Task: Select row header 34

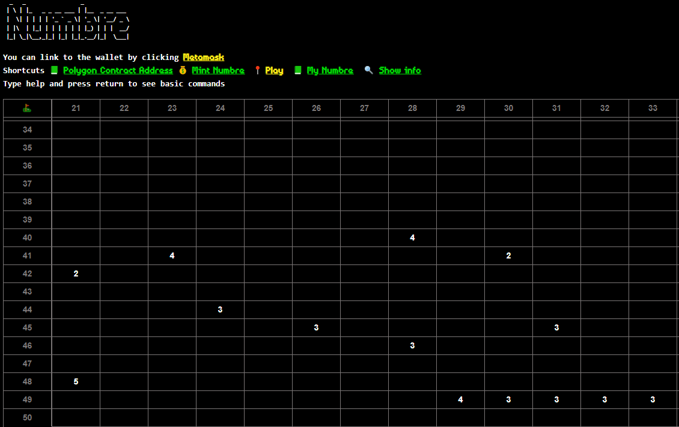Action: click(27, 130)
